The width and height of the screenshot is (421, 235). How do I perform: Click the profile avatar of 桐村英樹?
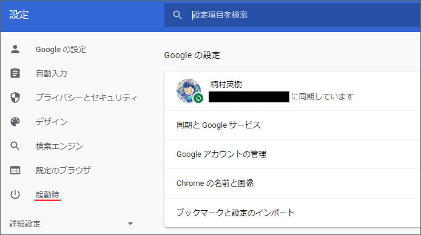click(189, 90)
